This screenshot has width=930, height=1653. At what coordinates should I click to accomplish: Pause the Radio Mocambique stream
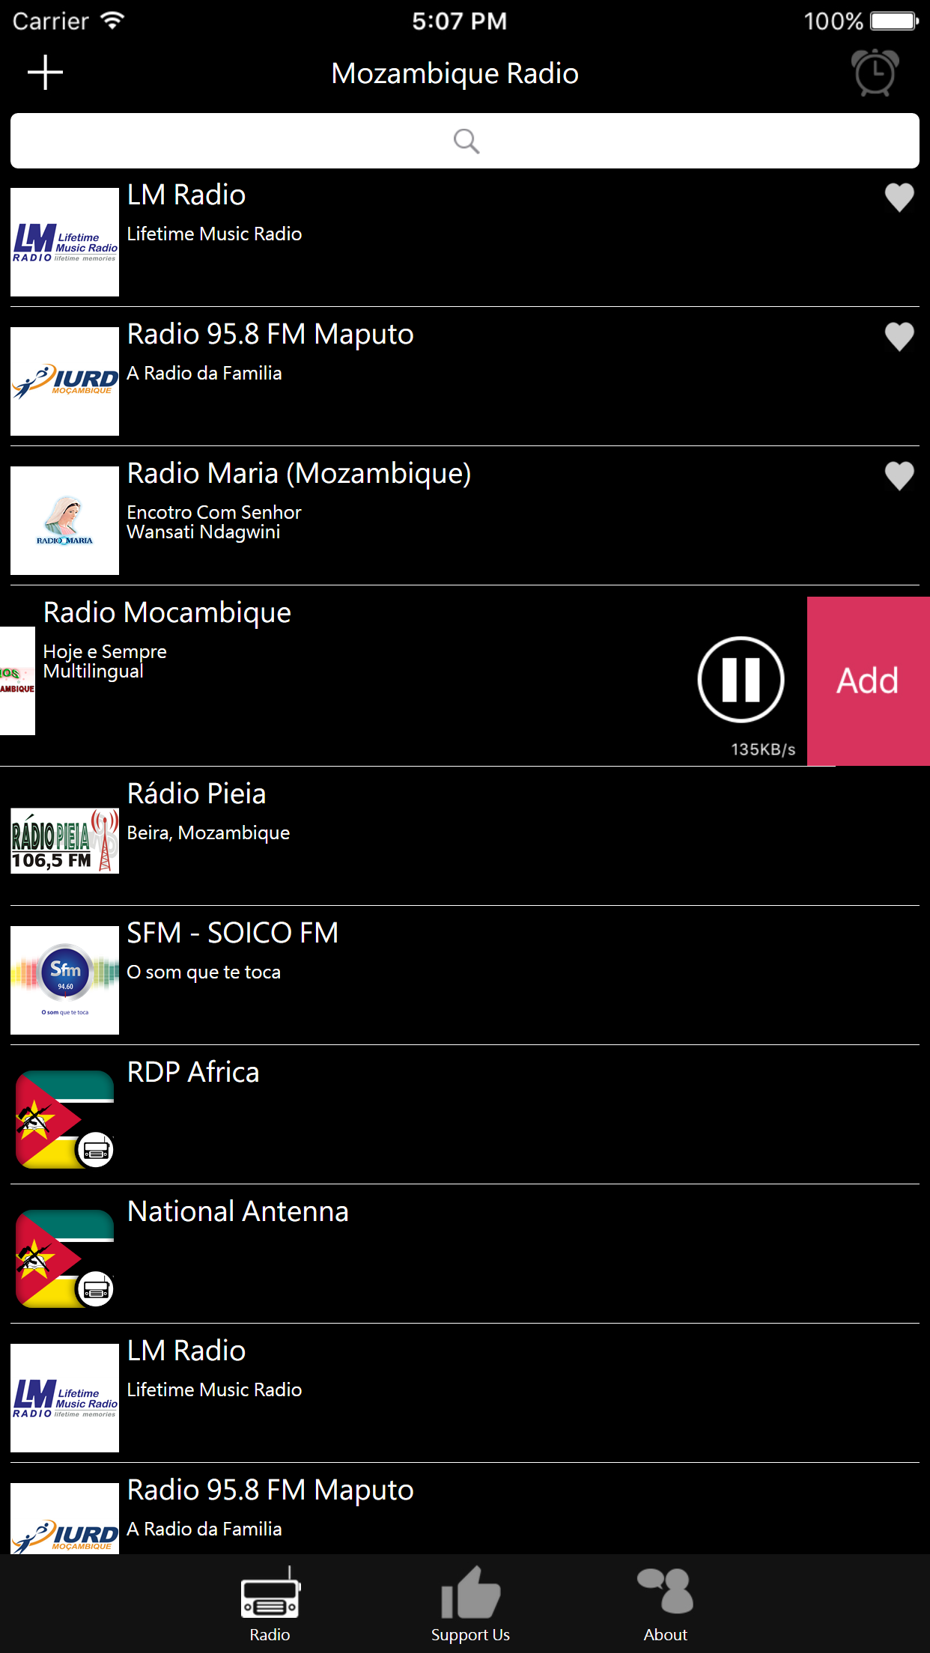point(741,680)
